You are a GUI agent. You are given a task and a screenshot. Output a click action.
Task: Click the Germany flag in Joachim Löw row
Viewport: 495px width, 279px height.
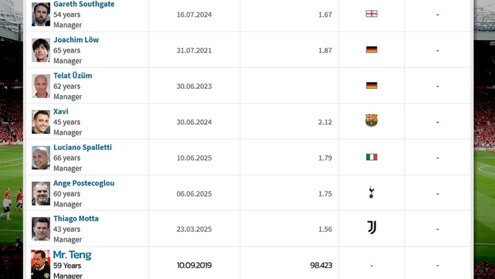click(372, 49)
